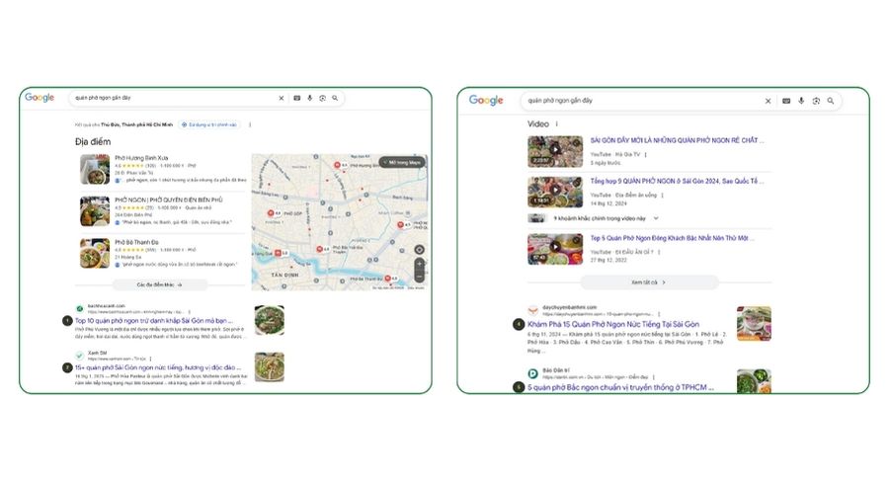Image resolution: width=889 pixels, height=481 pixels.
Task: Click the Google logo in the left screenshot
Action: (40, 98)
